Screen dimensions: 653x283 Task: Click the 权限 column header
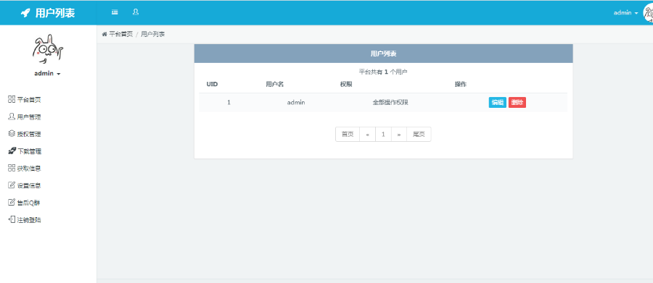coord(345,85)
